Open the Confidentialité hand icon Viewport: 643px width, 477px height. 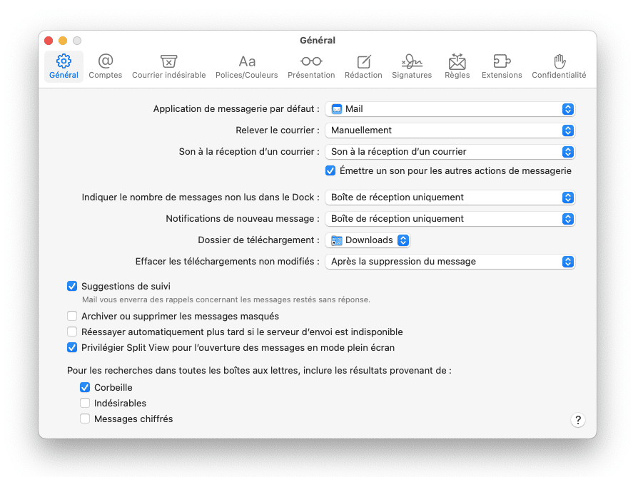560,61
